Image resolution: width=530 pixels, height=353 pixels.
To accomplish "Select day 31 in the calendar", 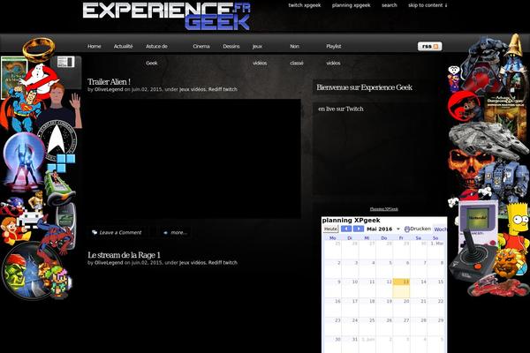I will click(350, 344).
